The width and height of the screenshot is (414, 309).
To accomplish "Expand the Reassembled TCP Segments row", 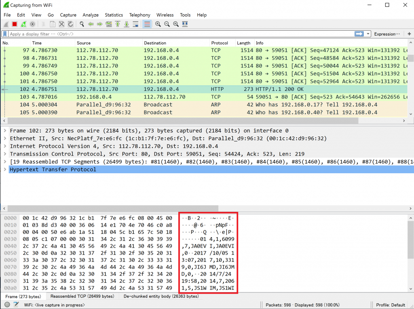I will 5,162.
